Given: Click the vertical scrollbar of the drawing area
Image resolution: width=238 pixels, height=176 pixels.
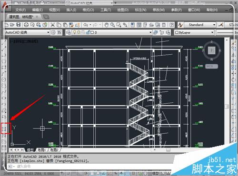Looking at the screenshot, I should (227, 92).
